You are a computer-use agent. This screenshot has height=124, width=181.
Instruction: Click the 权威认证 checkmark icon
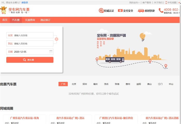pyautogui.click(x=101, y=11)
